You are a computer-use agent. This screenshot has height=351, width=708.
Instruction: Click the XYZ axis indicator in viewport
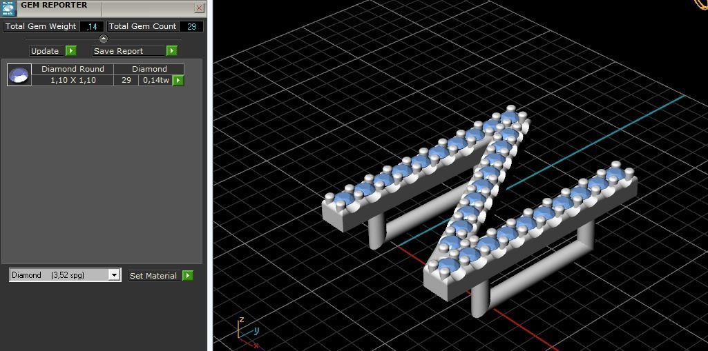[248, 333]
